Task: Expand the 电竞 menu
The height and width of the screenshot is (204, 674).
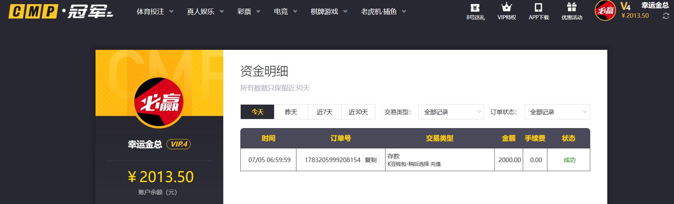Action: click(x=286, y=12)
